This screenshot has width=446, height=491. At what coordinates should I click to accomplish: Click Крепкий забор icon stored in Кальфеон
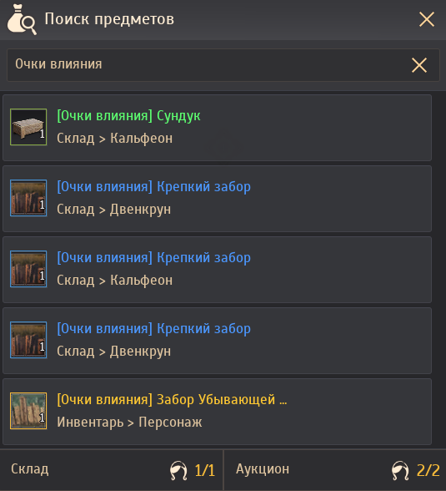[28, 269]
